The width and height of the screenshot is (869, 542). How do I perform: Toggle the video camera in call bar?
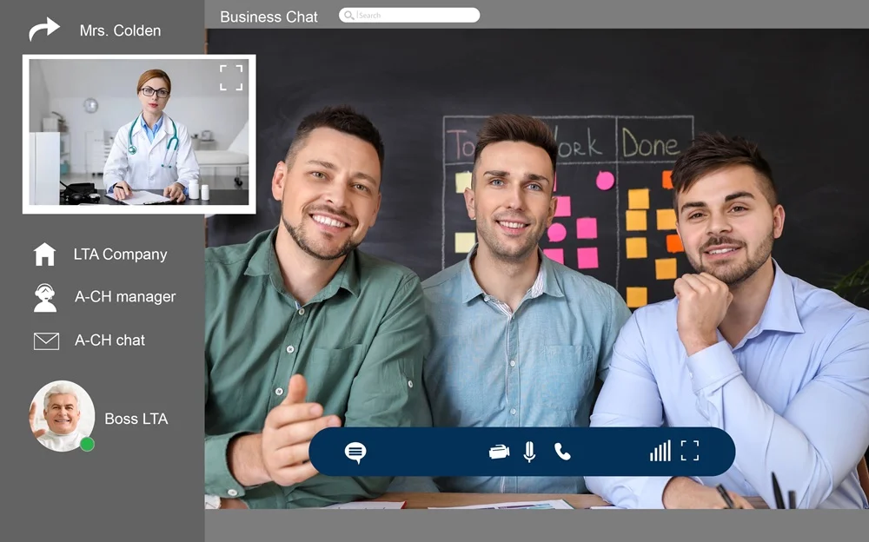click(499, 452)
